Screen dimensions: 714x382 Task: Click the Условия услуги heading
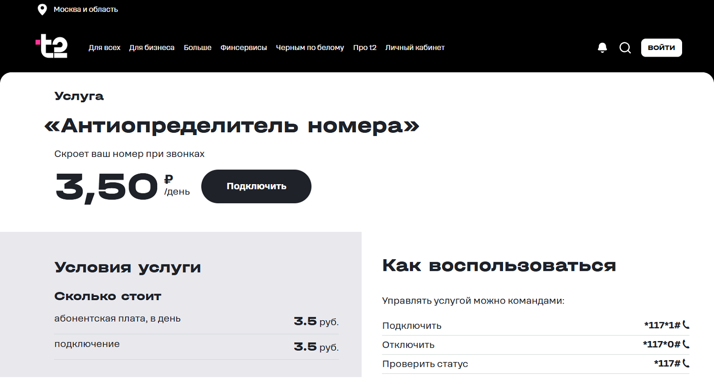[x=128, y=267]
